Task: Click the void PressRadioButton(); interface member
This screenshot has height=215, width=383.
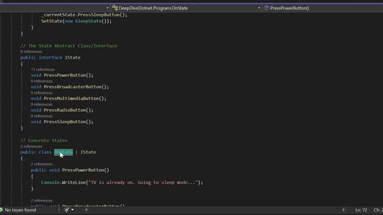Action: [x=62, y=110]
